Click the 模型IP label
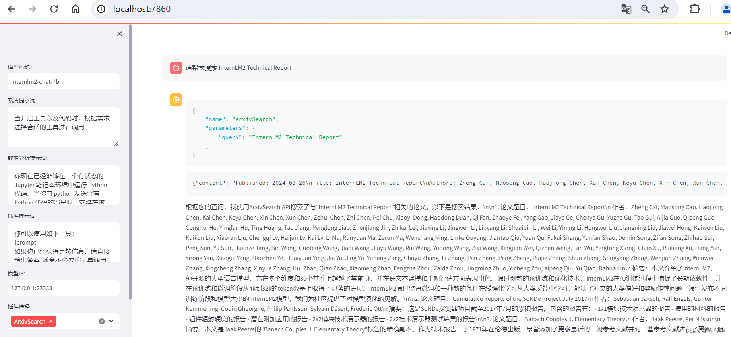731x337 pixels. click(x=17, y=273)
